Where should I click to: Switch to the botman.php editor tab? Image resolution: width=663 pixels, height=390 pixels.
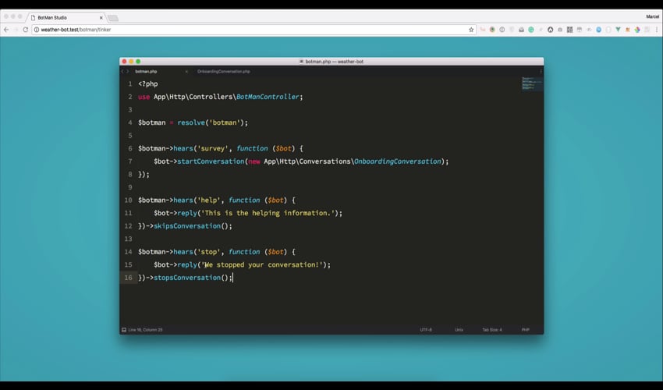click(146, 72)
